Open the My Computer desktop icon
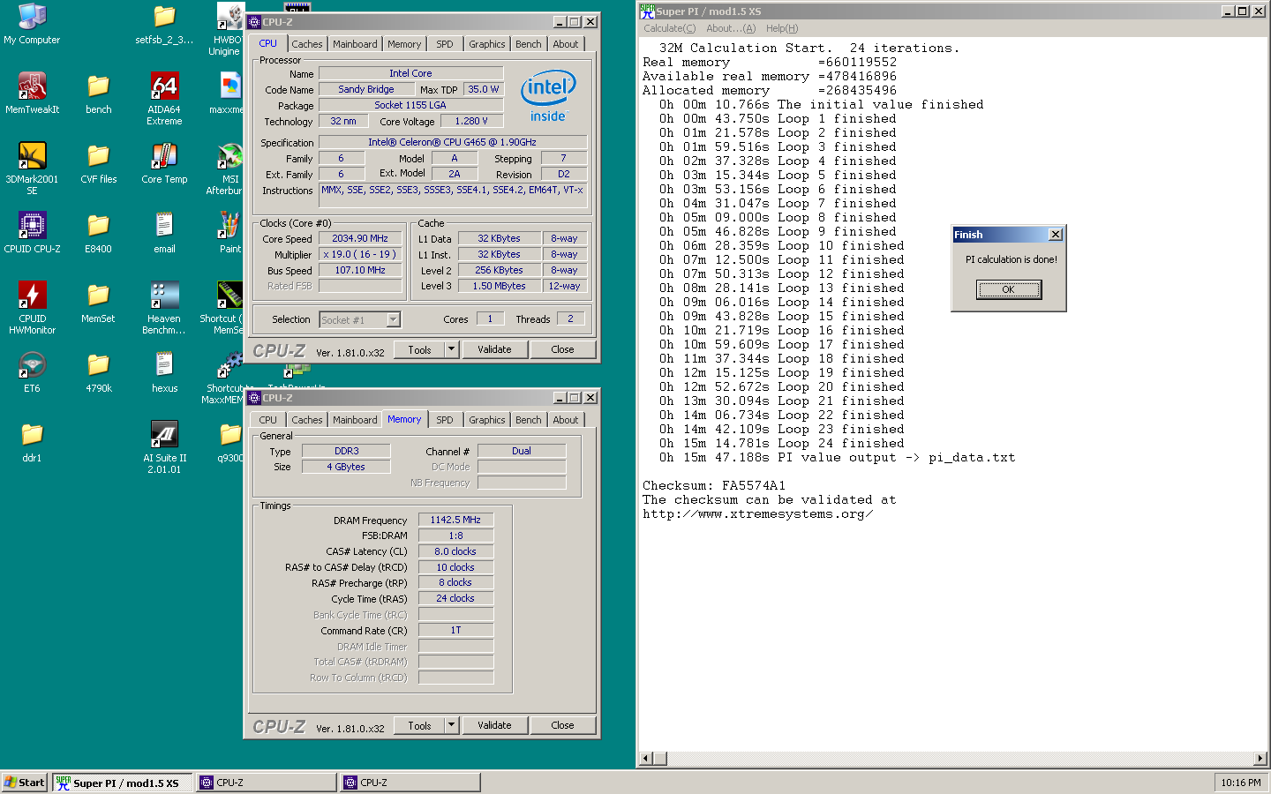 32,24
